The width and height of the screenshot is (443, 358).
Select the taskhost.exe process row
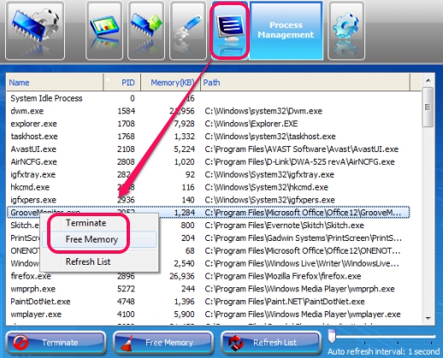tap(208, 137)
